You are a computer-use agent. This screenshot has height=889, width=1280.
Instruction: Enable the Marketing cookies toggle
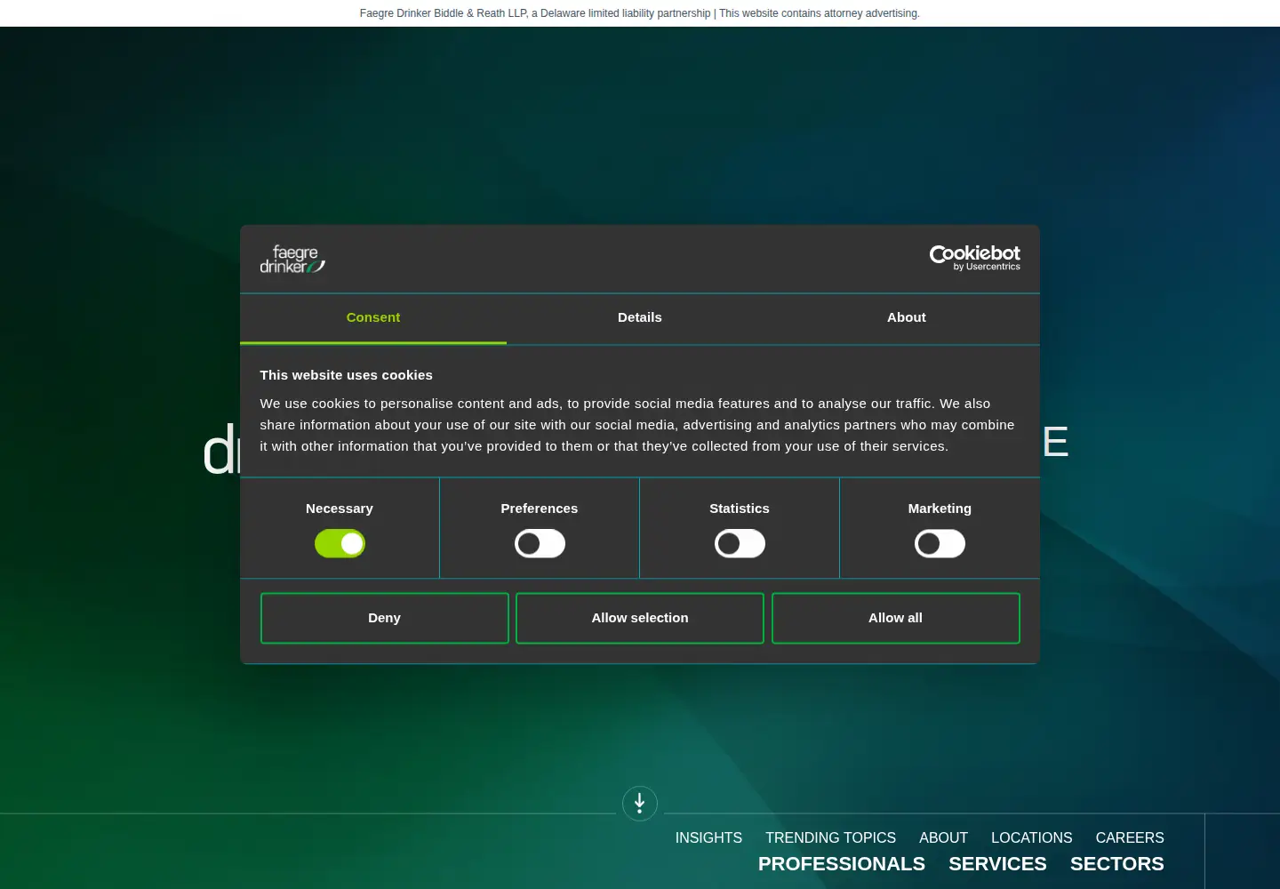point(940,543)
